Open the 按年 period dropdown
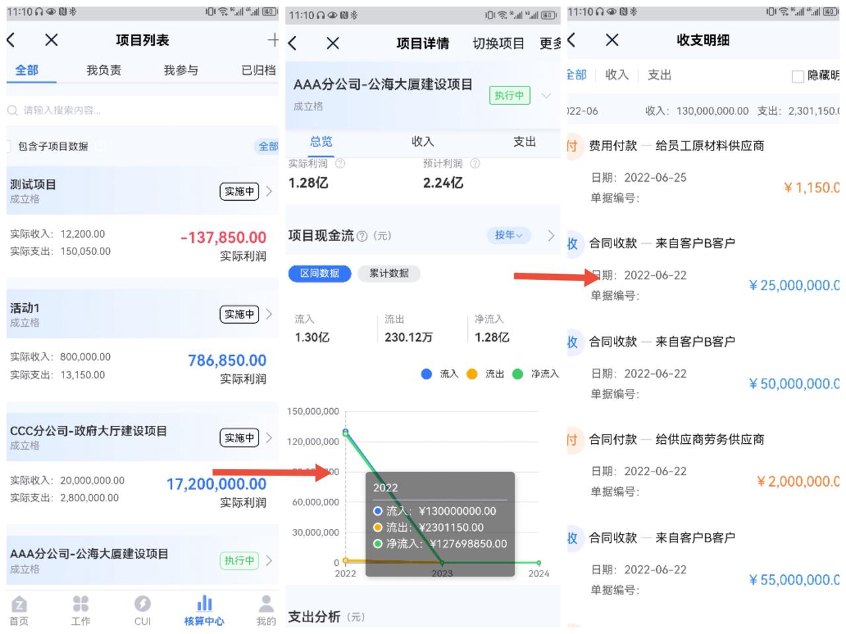Viewport: 846px width, 634px height. coord(509,235)
